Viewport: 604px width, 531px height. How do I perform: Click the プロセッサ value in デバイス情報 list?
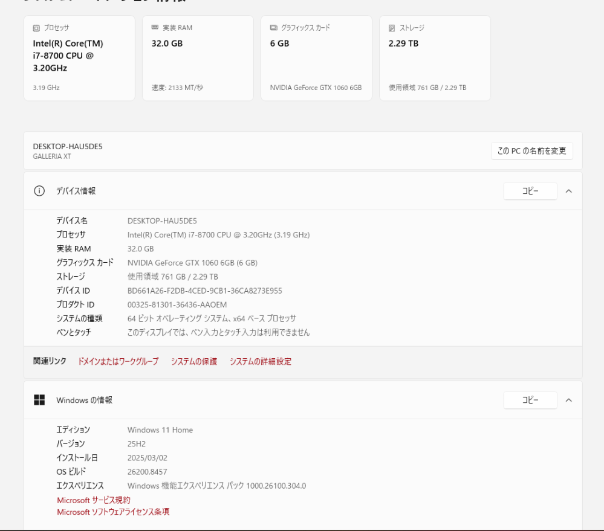point(219,235)
